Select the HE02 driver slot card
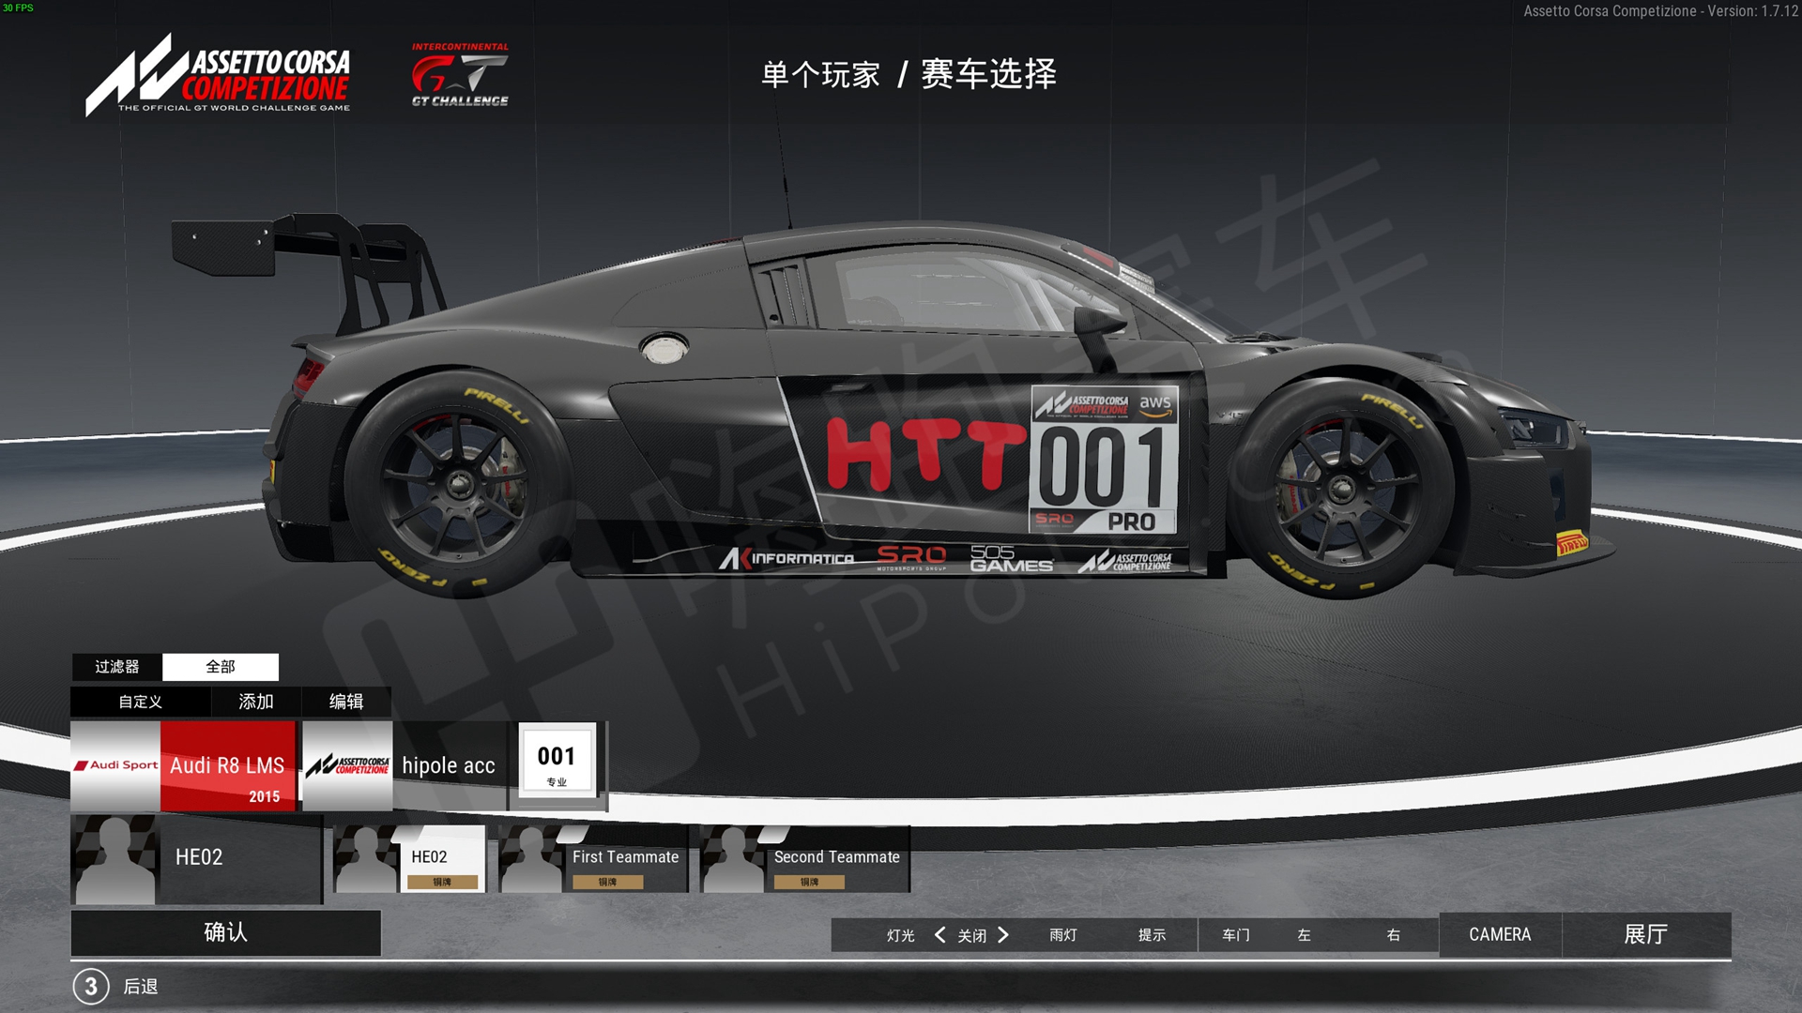1802x1013 pixels. click(409, 858)
